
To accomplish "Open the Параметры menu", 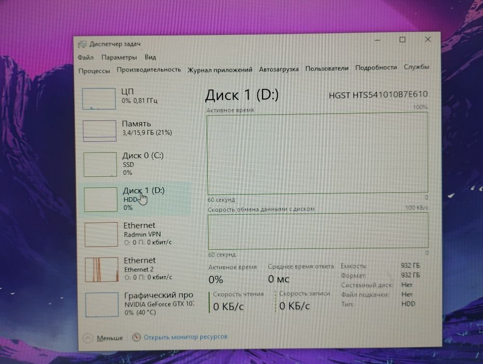I will [x=119, y=57].
